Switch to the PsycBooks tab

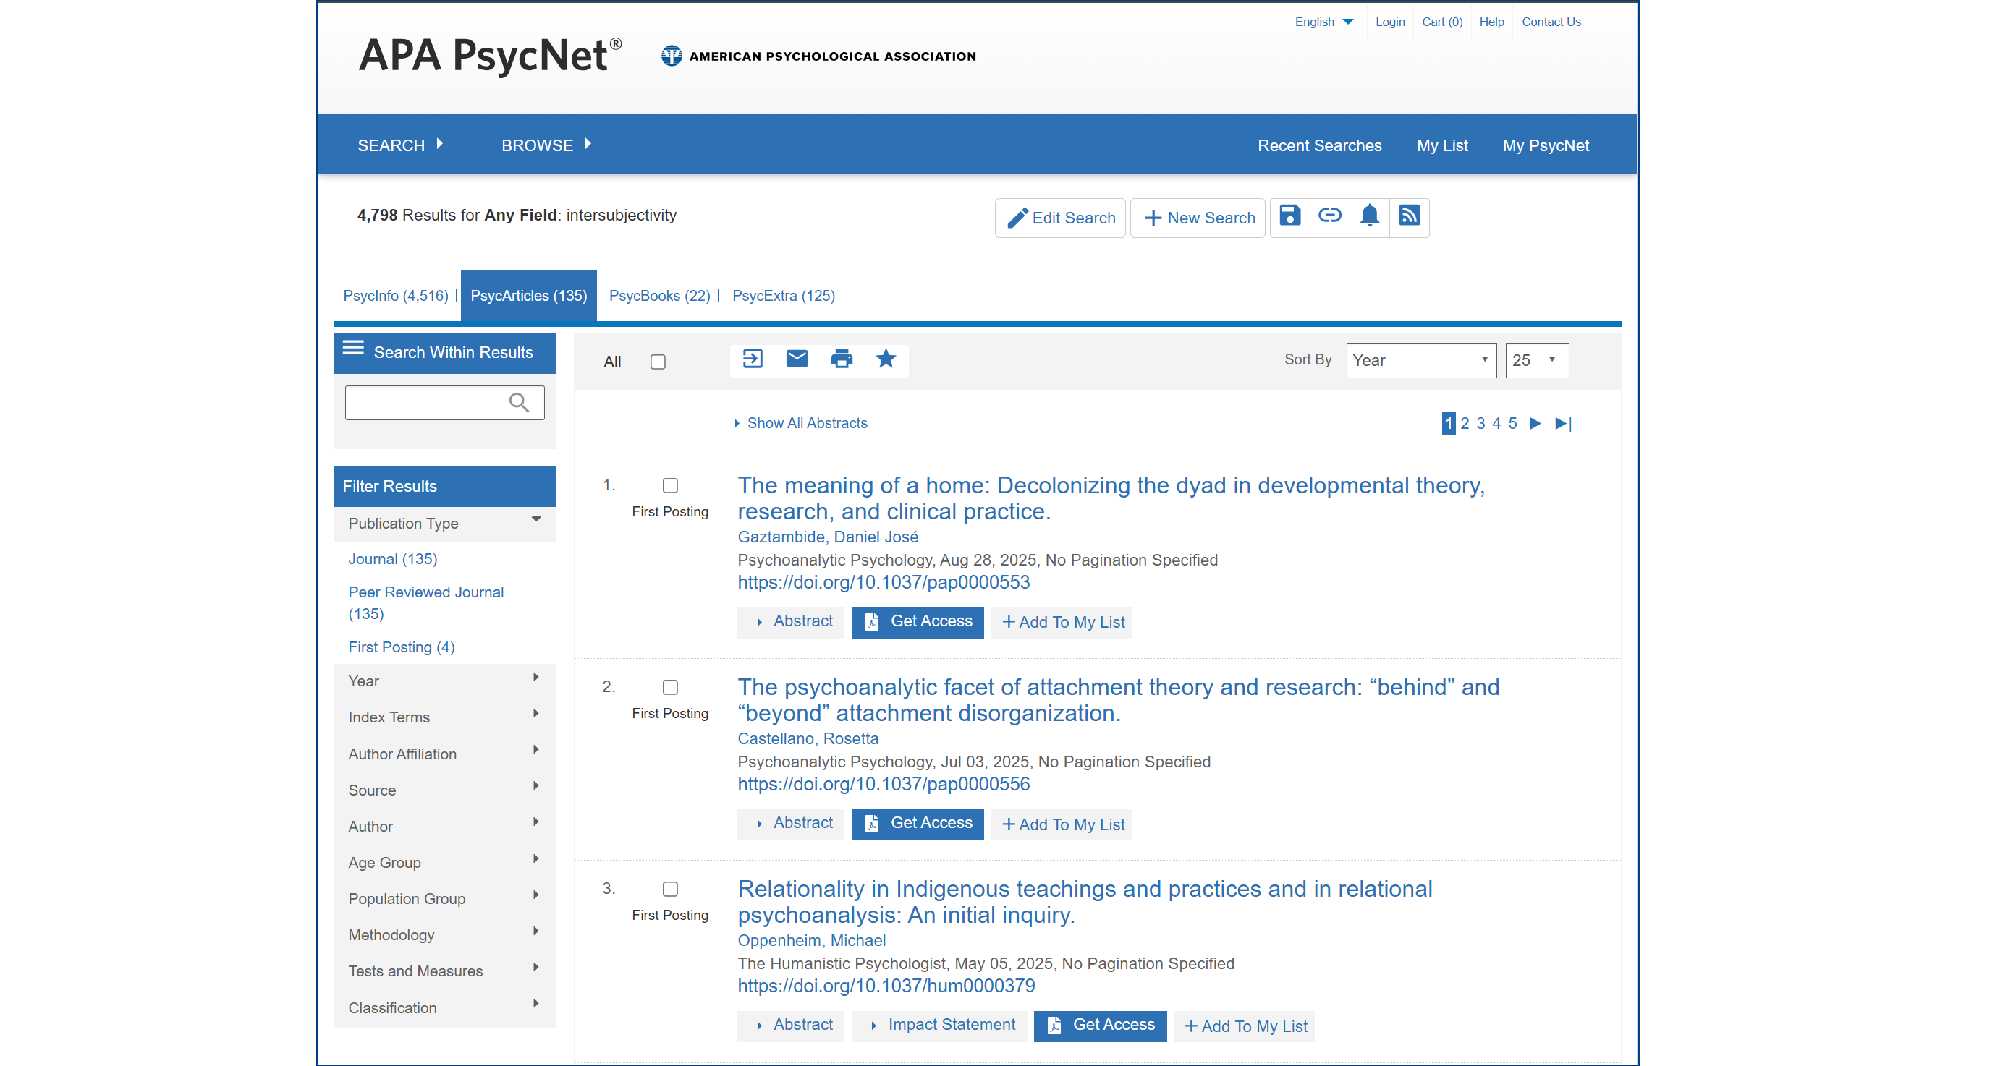coord(659,295)
